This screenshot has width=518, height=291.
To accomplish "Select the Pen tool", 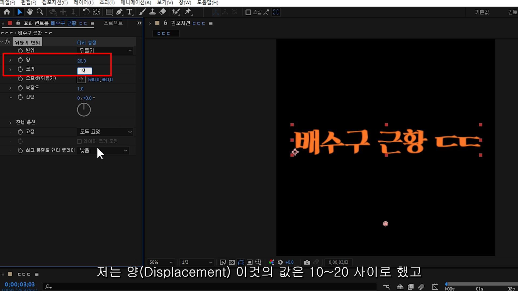I will pos(119,12).
